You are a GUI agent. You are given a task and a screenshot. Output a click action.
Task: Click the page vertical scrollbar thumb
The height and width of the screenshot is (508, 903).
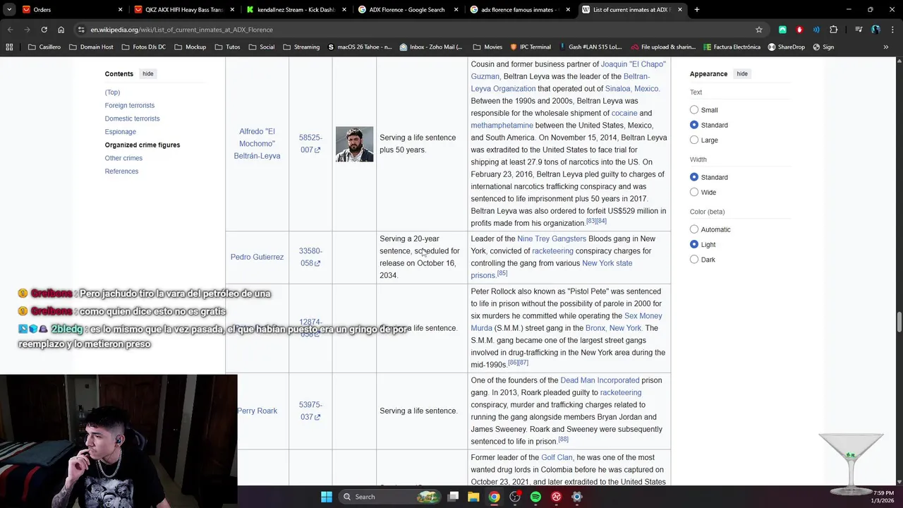pos(899,322)
